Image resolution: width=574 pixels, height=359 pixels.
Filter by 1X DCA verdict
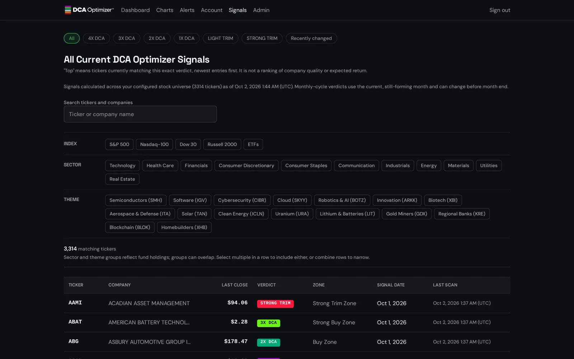click(187, 38)
